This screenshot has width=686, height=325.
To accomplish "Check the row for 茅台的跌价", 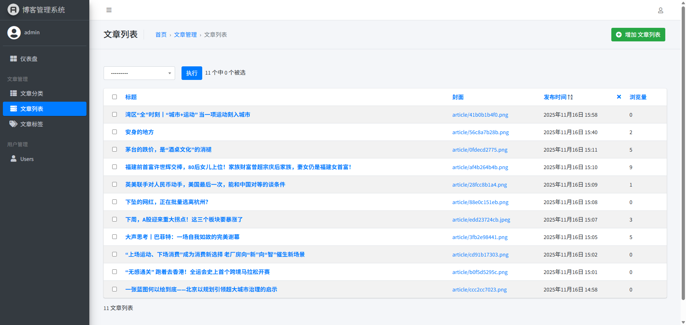I will 114,149.
